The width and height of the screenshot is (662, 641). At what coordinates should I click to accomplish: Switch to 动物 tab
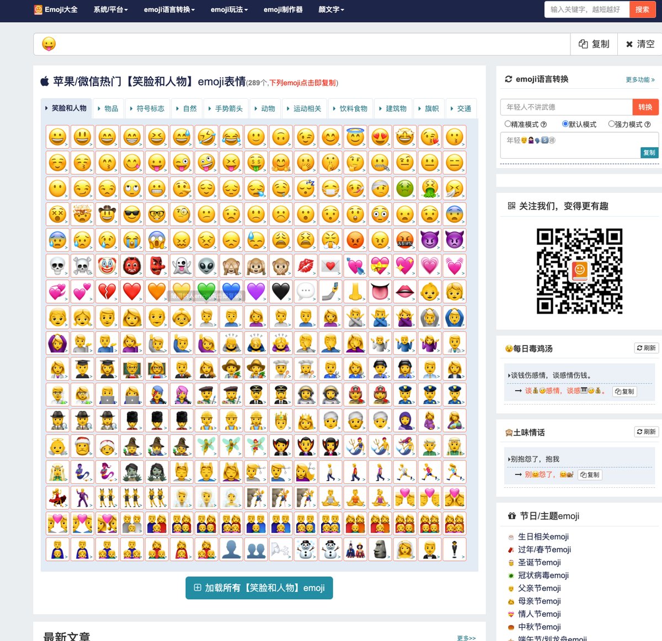pos(265,109)
